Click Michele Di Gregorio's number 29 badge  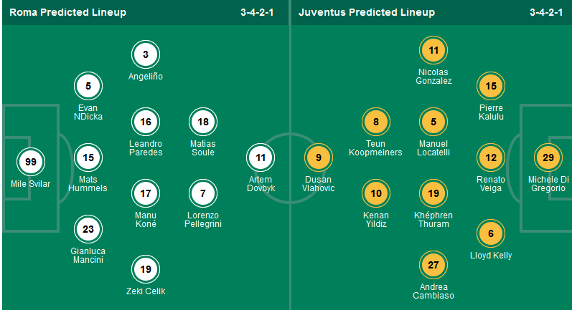[x=548, y=157]
